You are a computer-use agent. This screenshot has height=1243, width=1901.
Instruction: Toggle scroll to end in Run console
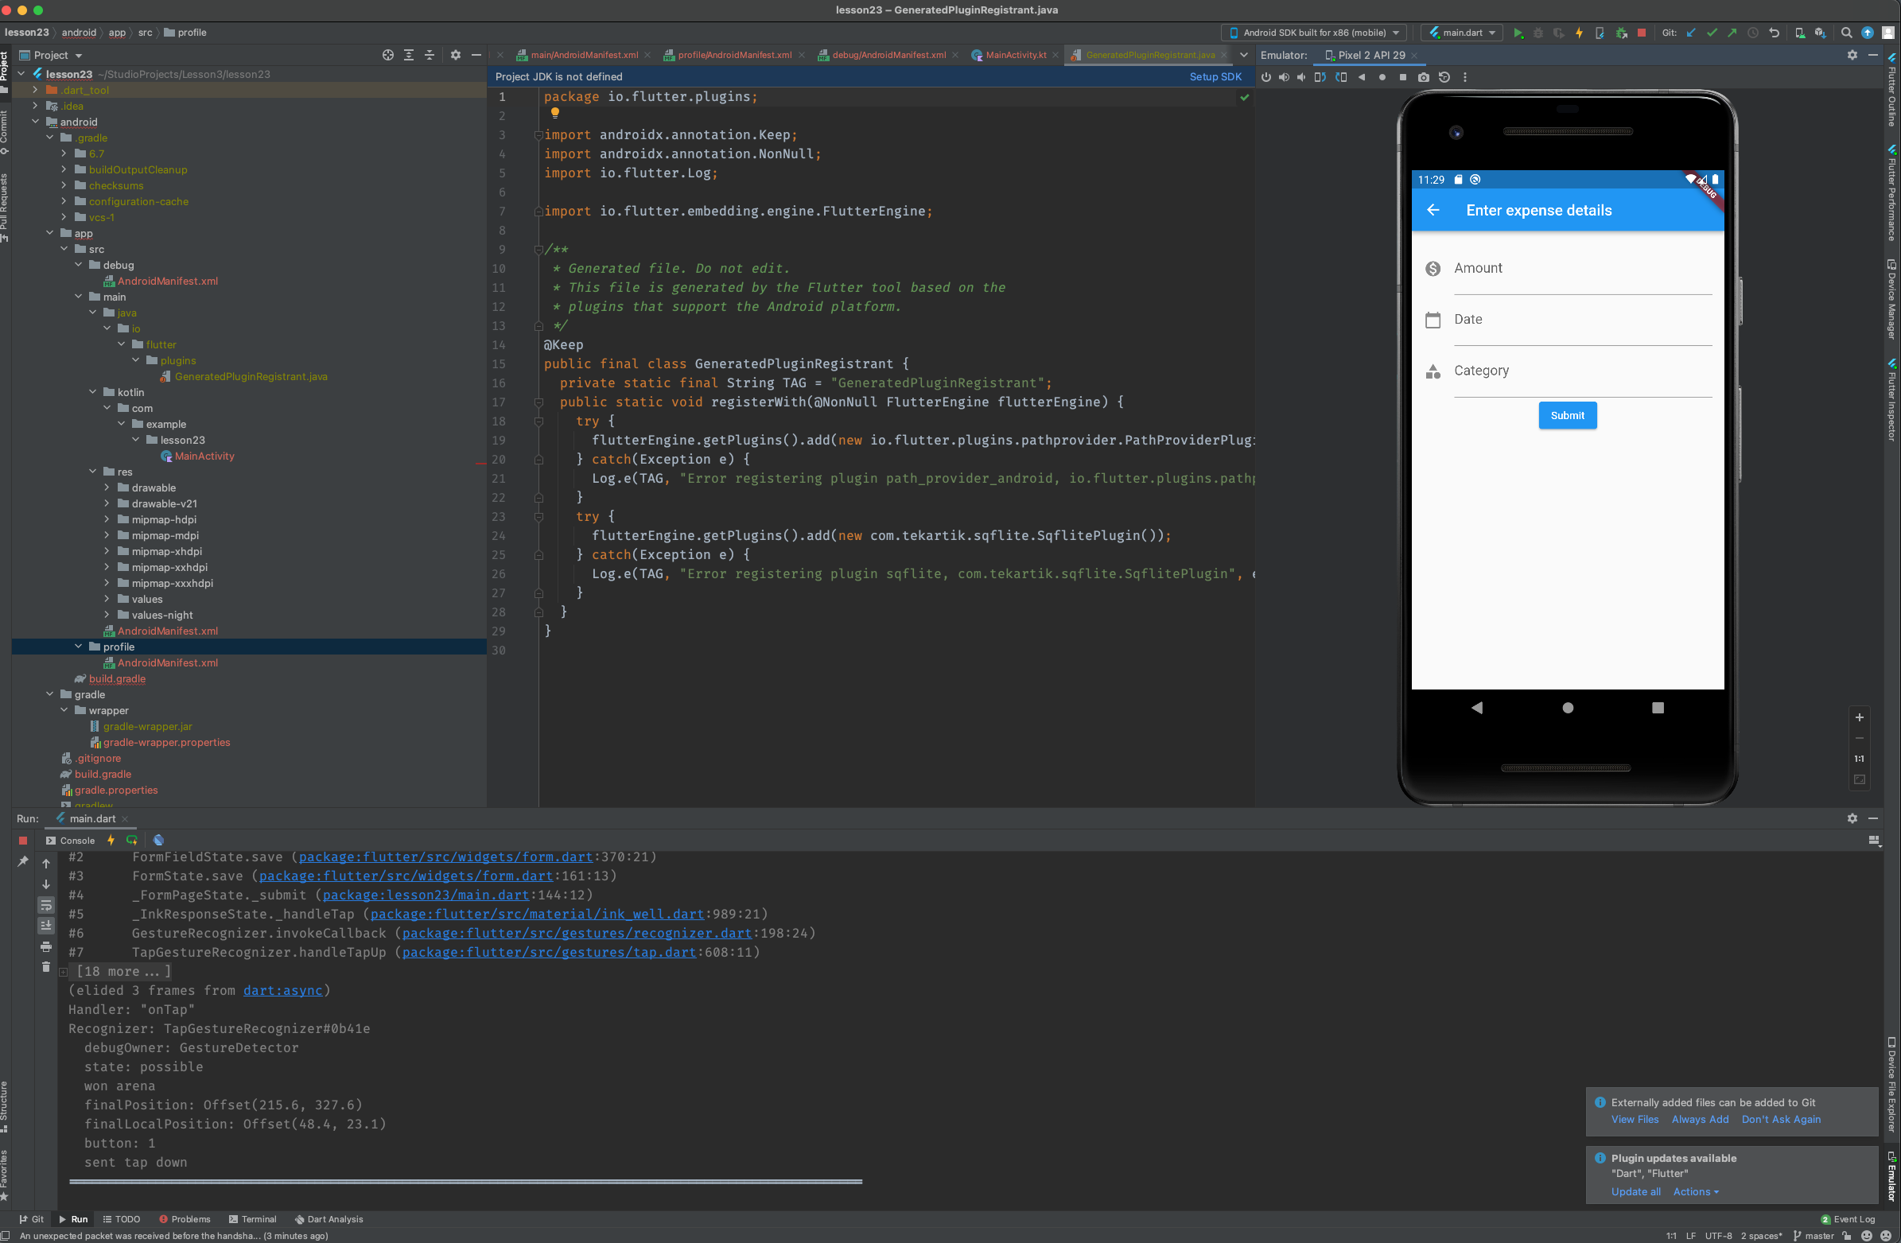(45, 926)
